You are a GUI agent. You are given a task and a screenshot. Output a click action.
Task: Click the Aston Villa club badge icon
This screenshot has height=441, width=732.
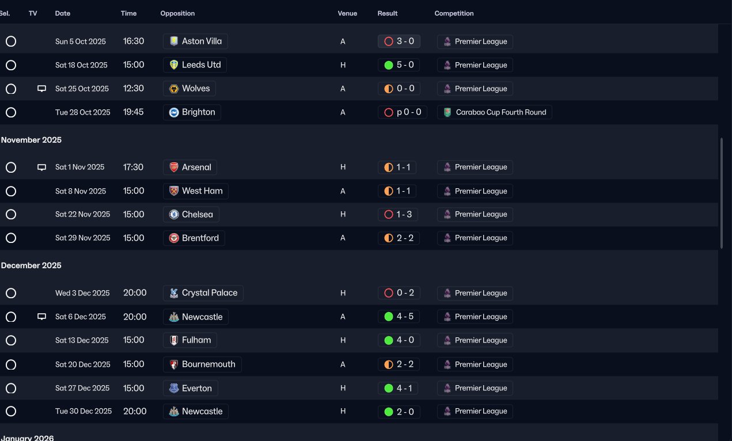click(174, 41)
